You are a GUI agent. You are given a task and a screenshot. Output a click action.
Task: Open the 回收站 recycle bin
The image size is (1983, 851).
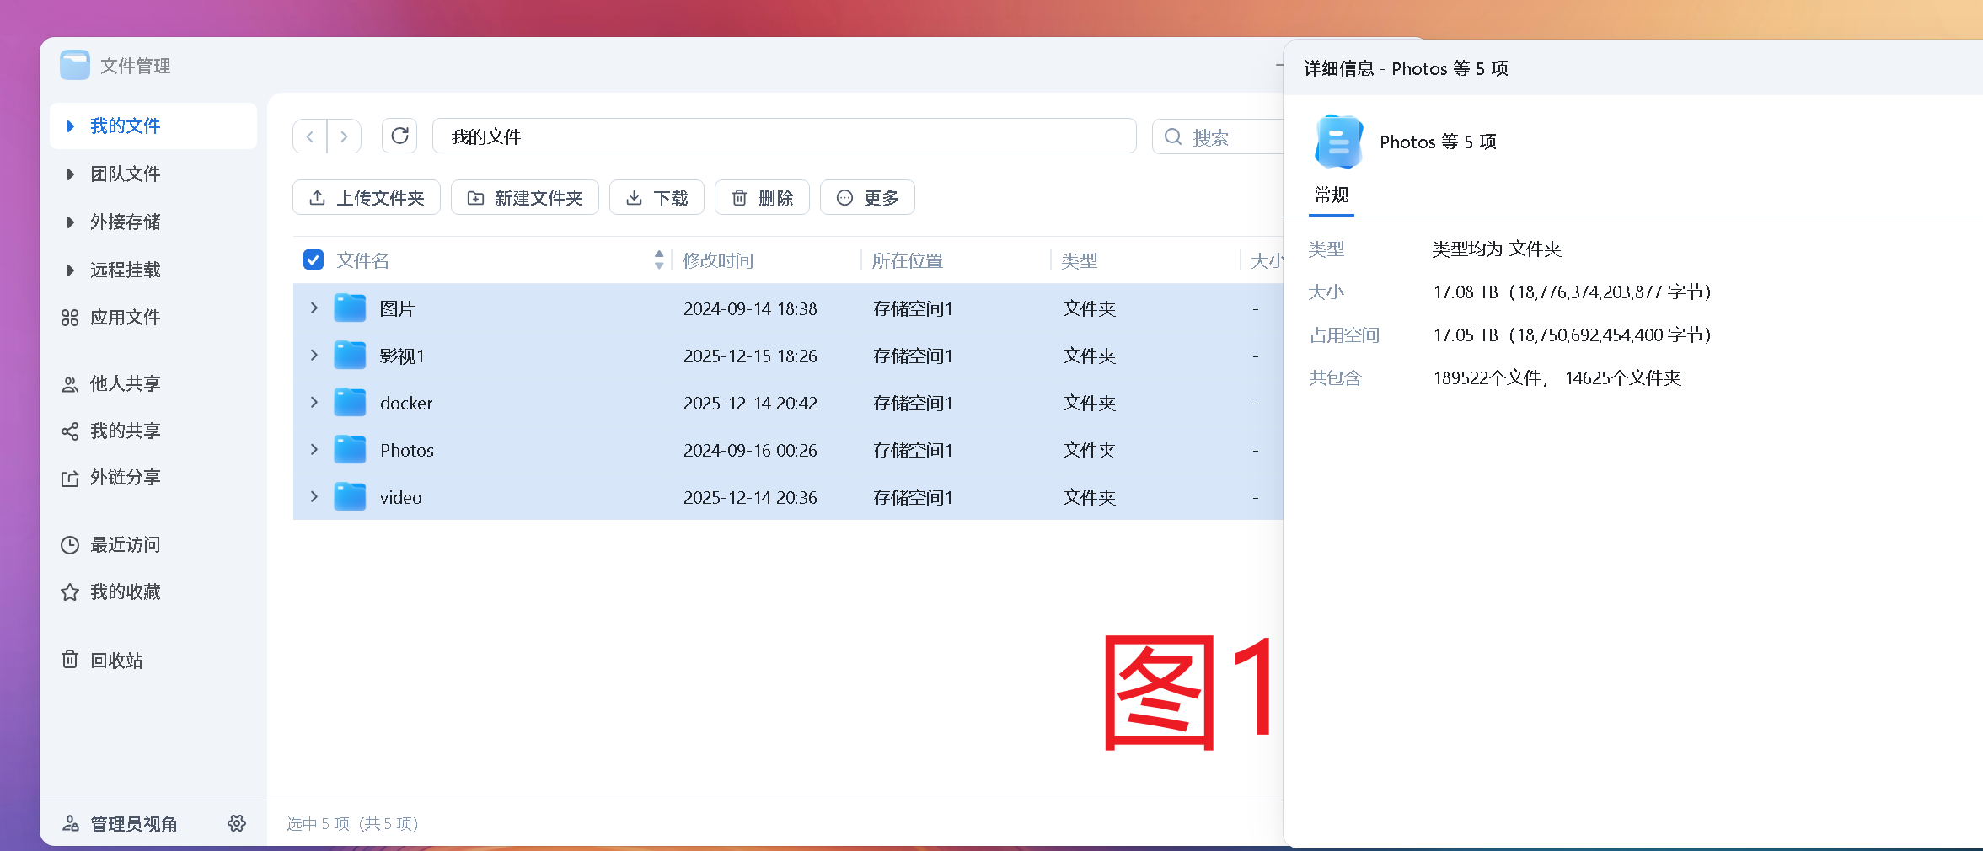(116, 660)
